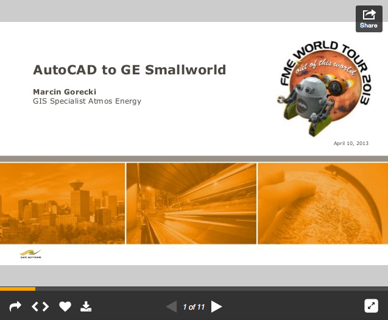The height and width of the screenshot is (320, 388).
Task: Advance to the next slide arrow
Action: [x=216, y=307]
